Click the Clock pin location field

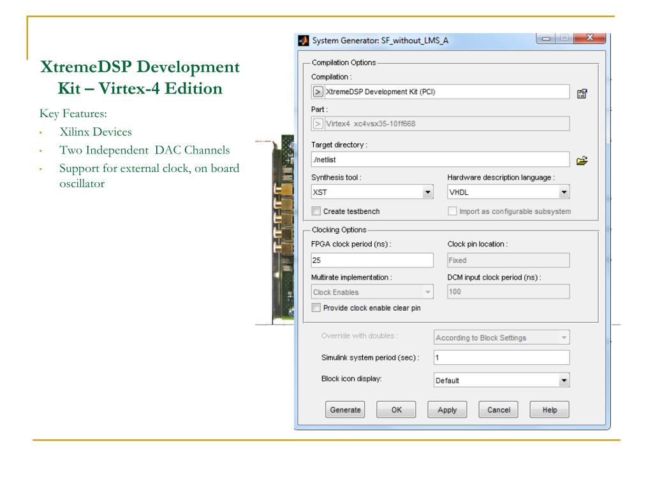508,260
